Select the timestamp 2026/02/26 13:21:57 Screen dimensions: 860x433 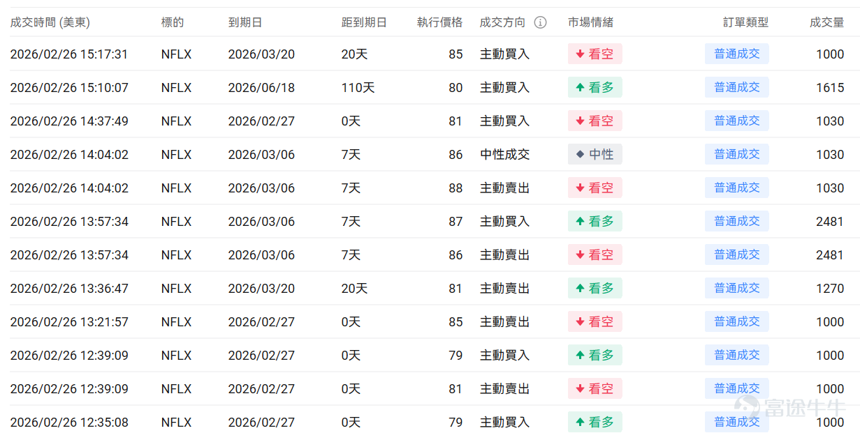click(69, 322)
